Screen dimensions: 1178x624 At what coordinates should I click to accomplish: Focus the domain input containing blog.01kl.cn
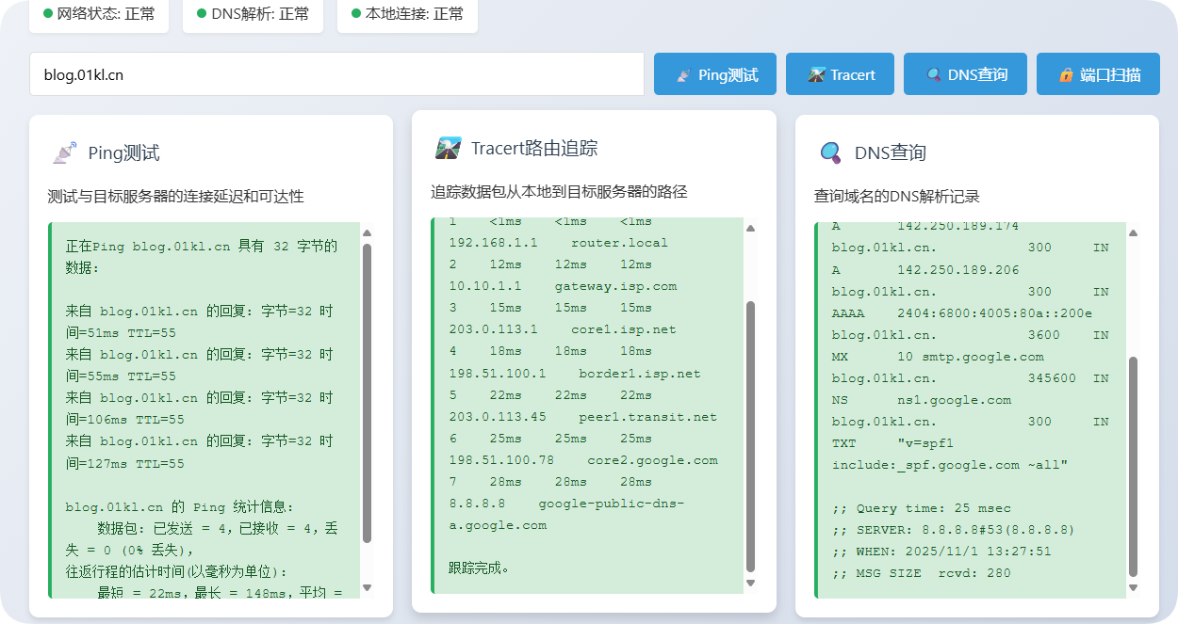[x=336, y=74]
